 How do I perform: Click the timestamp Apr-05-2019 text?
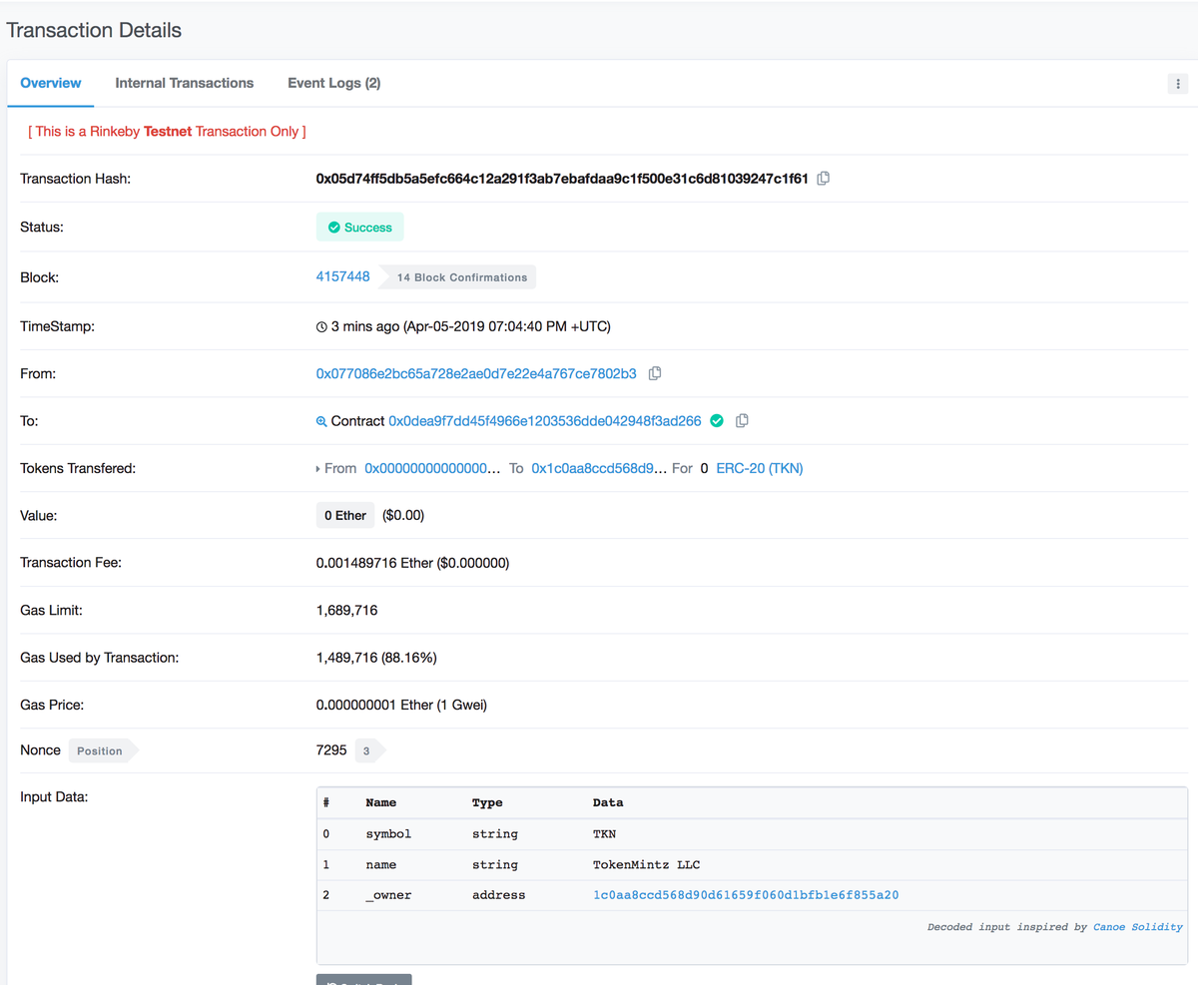[470, 326]
